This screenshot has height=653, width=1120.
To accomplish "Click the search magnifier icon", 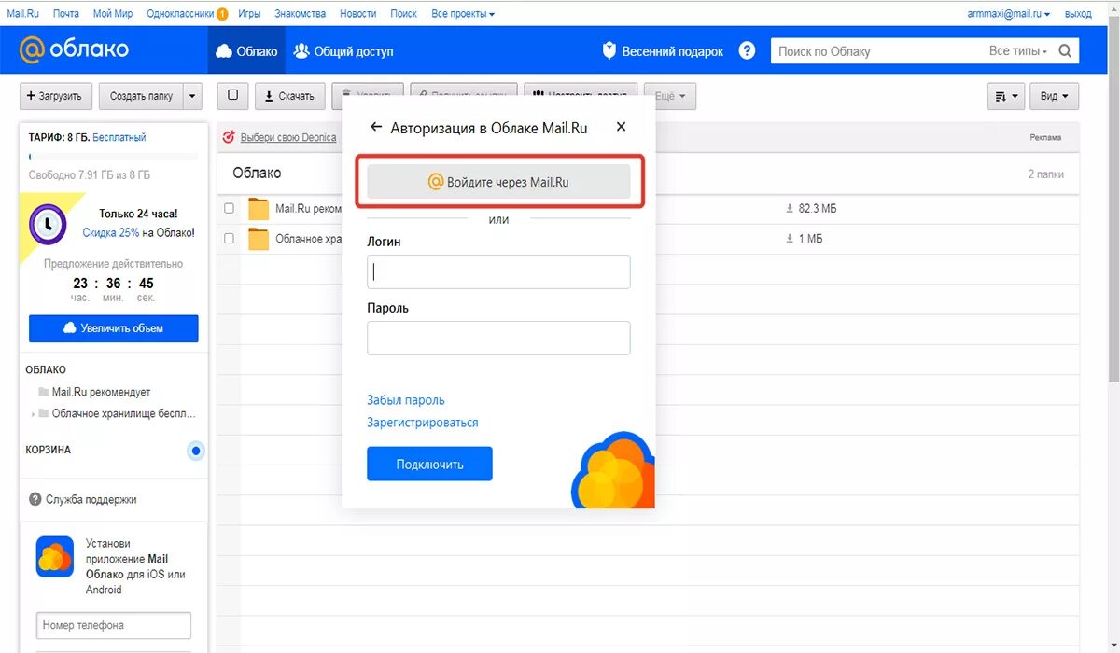I will pyautogui.click(x=1065, y=50).
